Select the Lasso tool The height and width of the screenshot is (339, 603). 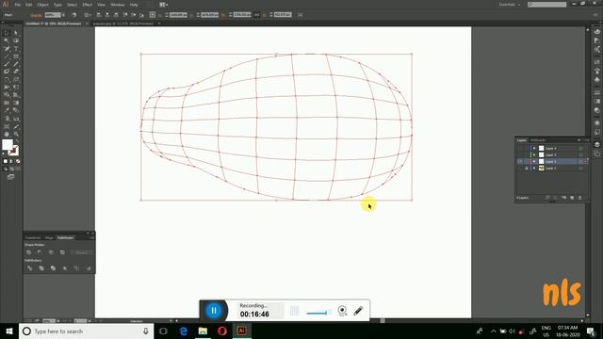tap(16, 40)
